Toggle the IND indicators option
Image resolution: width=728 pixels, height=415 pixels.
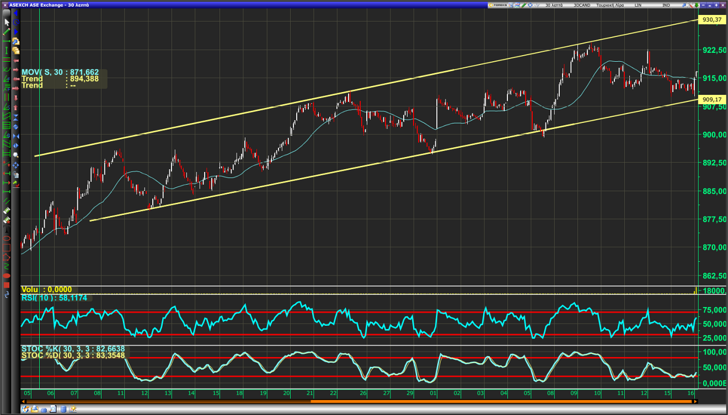pyautogui.click(x=666, y=5)
